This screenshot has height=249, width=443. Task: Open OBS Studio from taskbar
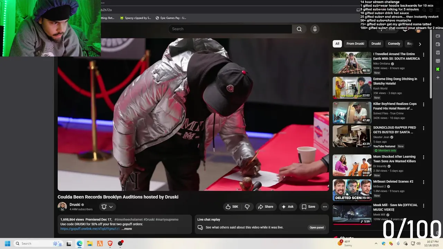[120, 243]
